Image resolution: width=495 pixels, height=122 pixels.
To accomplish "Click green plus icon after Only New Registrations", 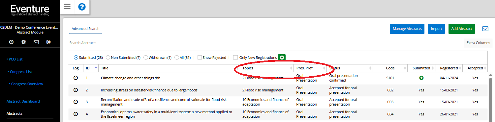I will click(282, 57).
